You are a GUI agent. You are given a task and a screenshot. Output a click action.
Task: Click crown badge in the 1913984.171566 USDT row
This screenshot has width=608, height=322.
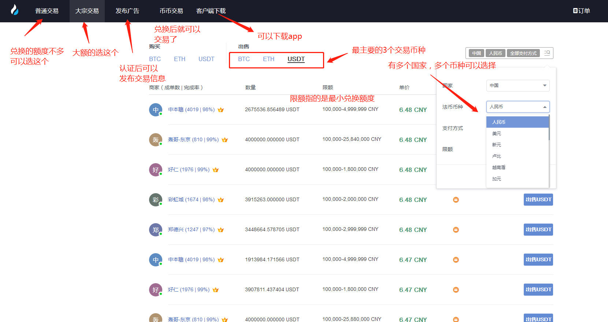pos(220,260)
